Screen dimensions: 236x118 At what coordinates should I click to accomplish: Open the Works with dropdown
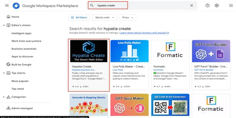tap(105, 18)
